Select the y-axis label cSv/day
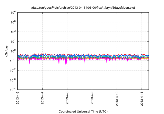This screenshot has width=164, height=114. pyautogui.click(x=7, y=51)
